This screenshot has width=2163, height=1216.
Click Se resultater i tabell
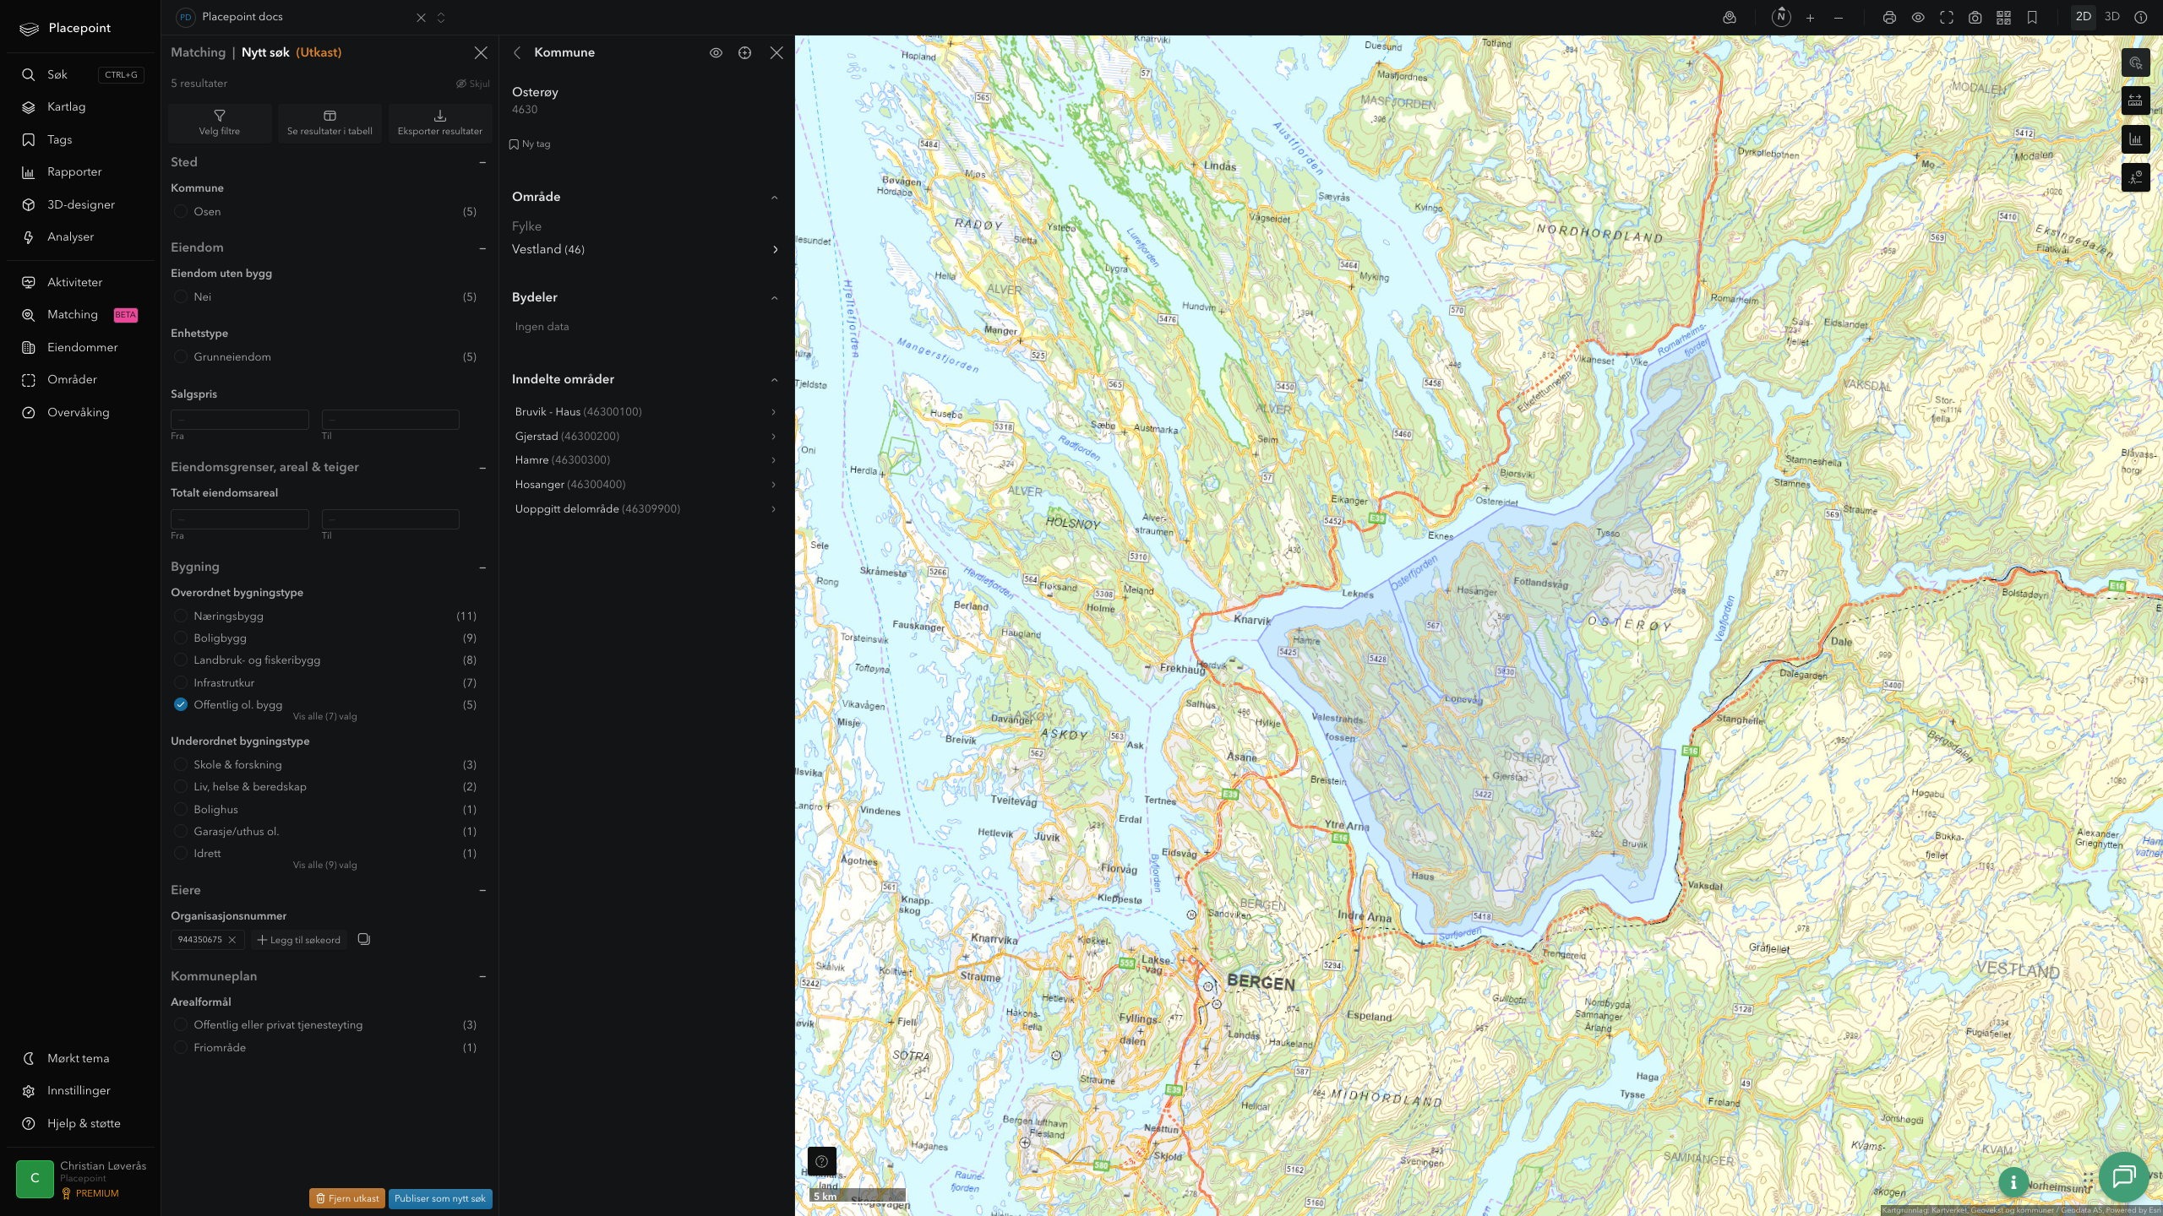point(330,122)
